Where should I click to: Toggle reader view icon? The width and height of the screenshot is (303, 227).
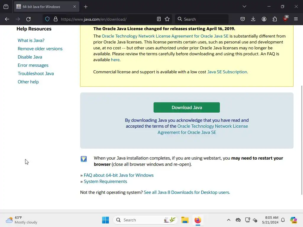159,19
